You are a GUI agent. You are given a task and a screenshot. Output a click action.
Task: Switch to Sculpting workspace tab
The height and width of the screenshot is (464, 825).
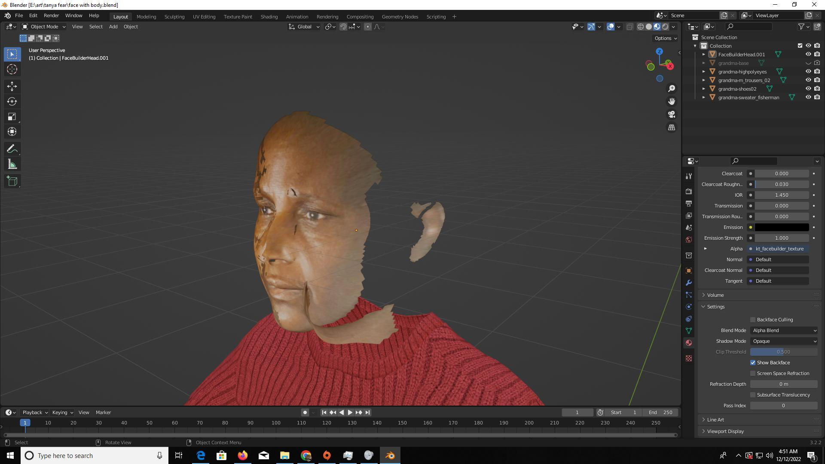174,16
